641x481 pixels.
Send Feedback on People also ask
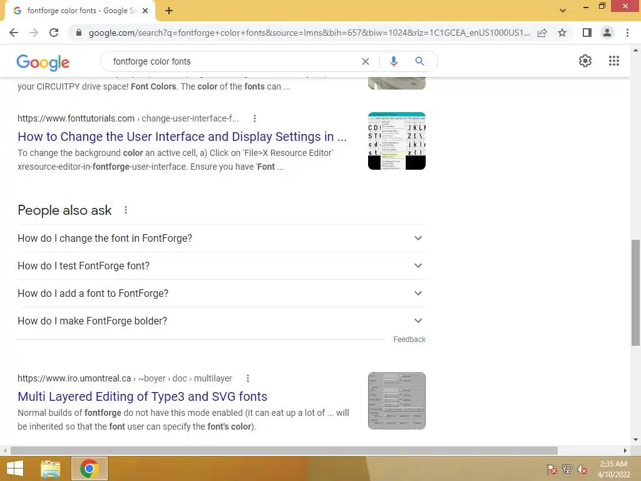[409, 339]
